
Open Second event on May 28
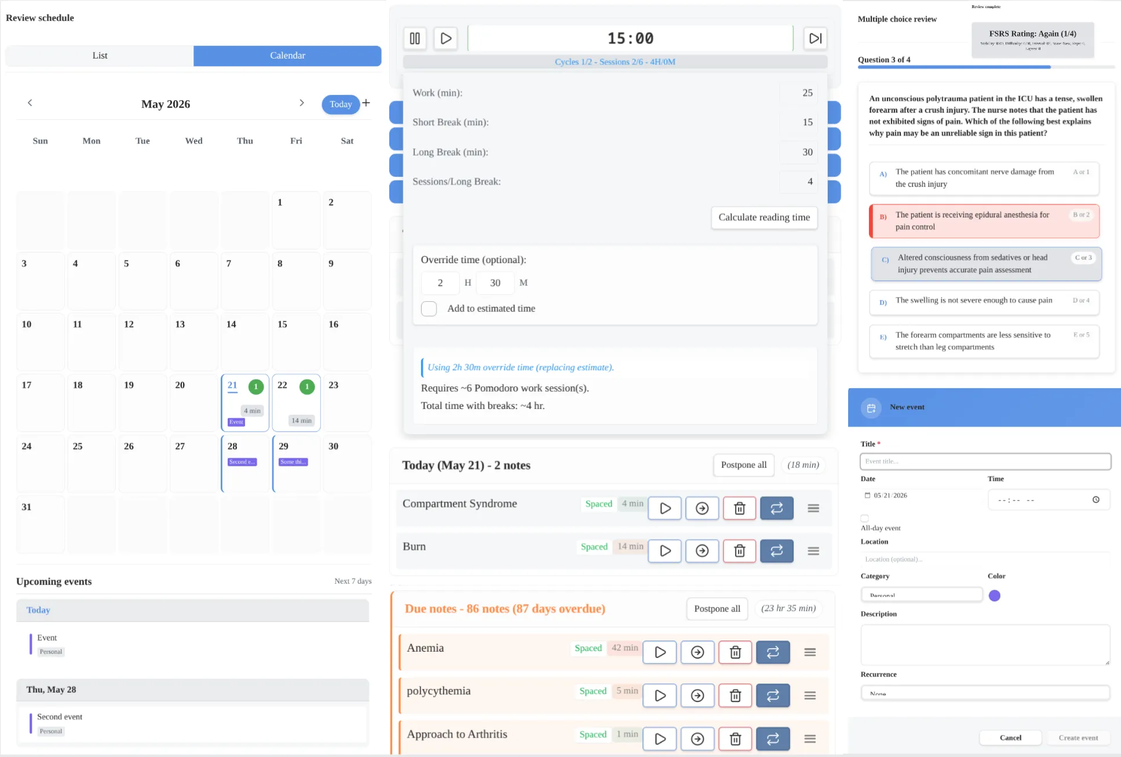click(242, 462)
